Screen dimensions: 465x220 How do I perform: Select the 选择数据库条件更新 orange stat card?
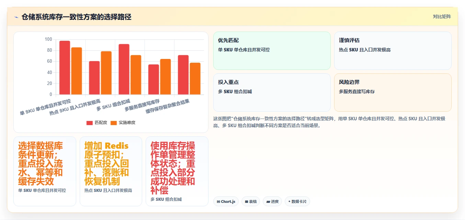coord(45,171)
